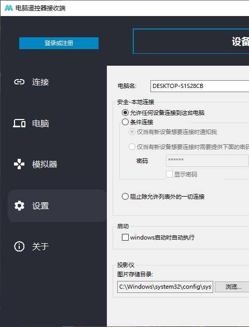Screen dimensions: 249x327
Task: Open the 设置 section in the sidebar
Action: (x=57, y=205)
